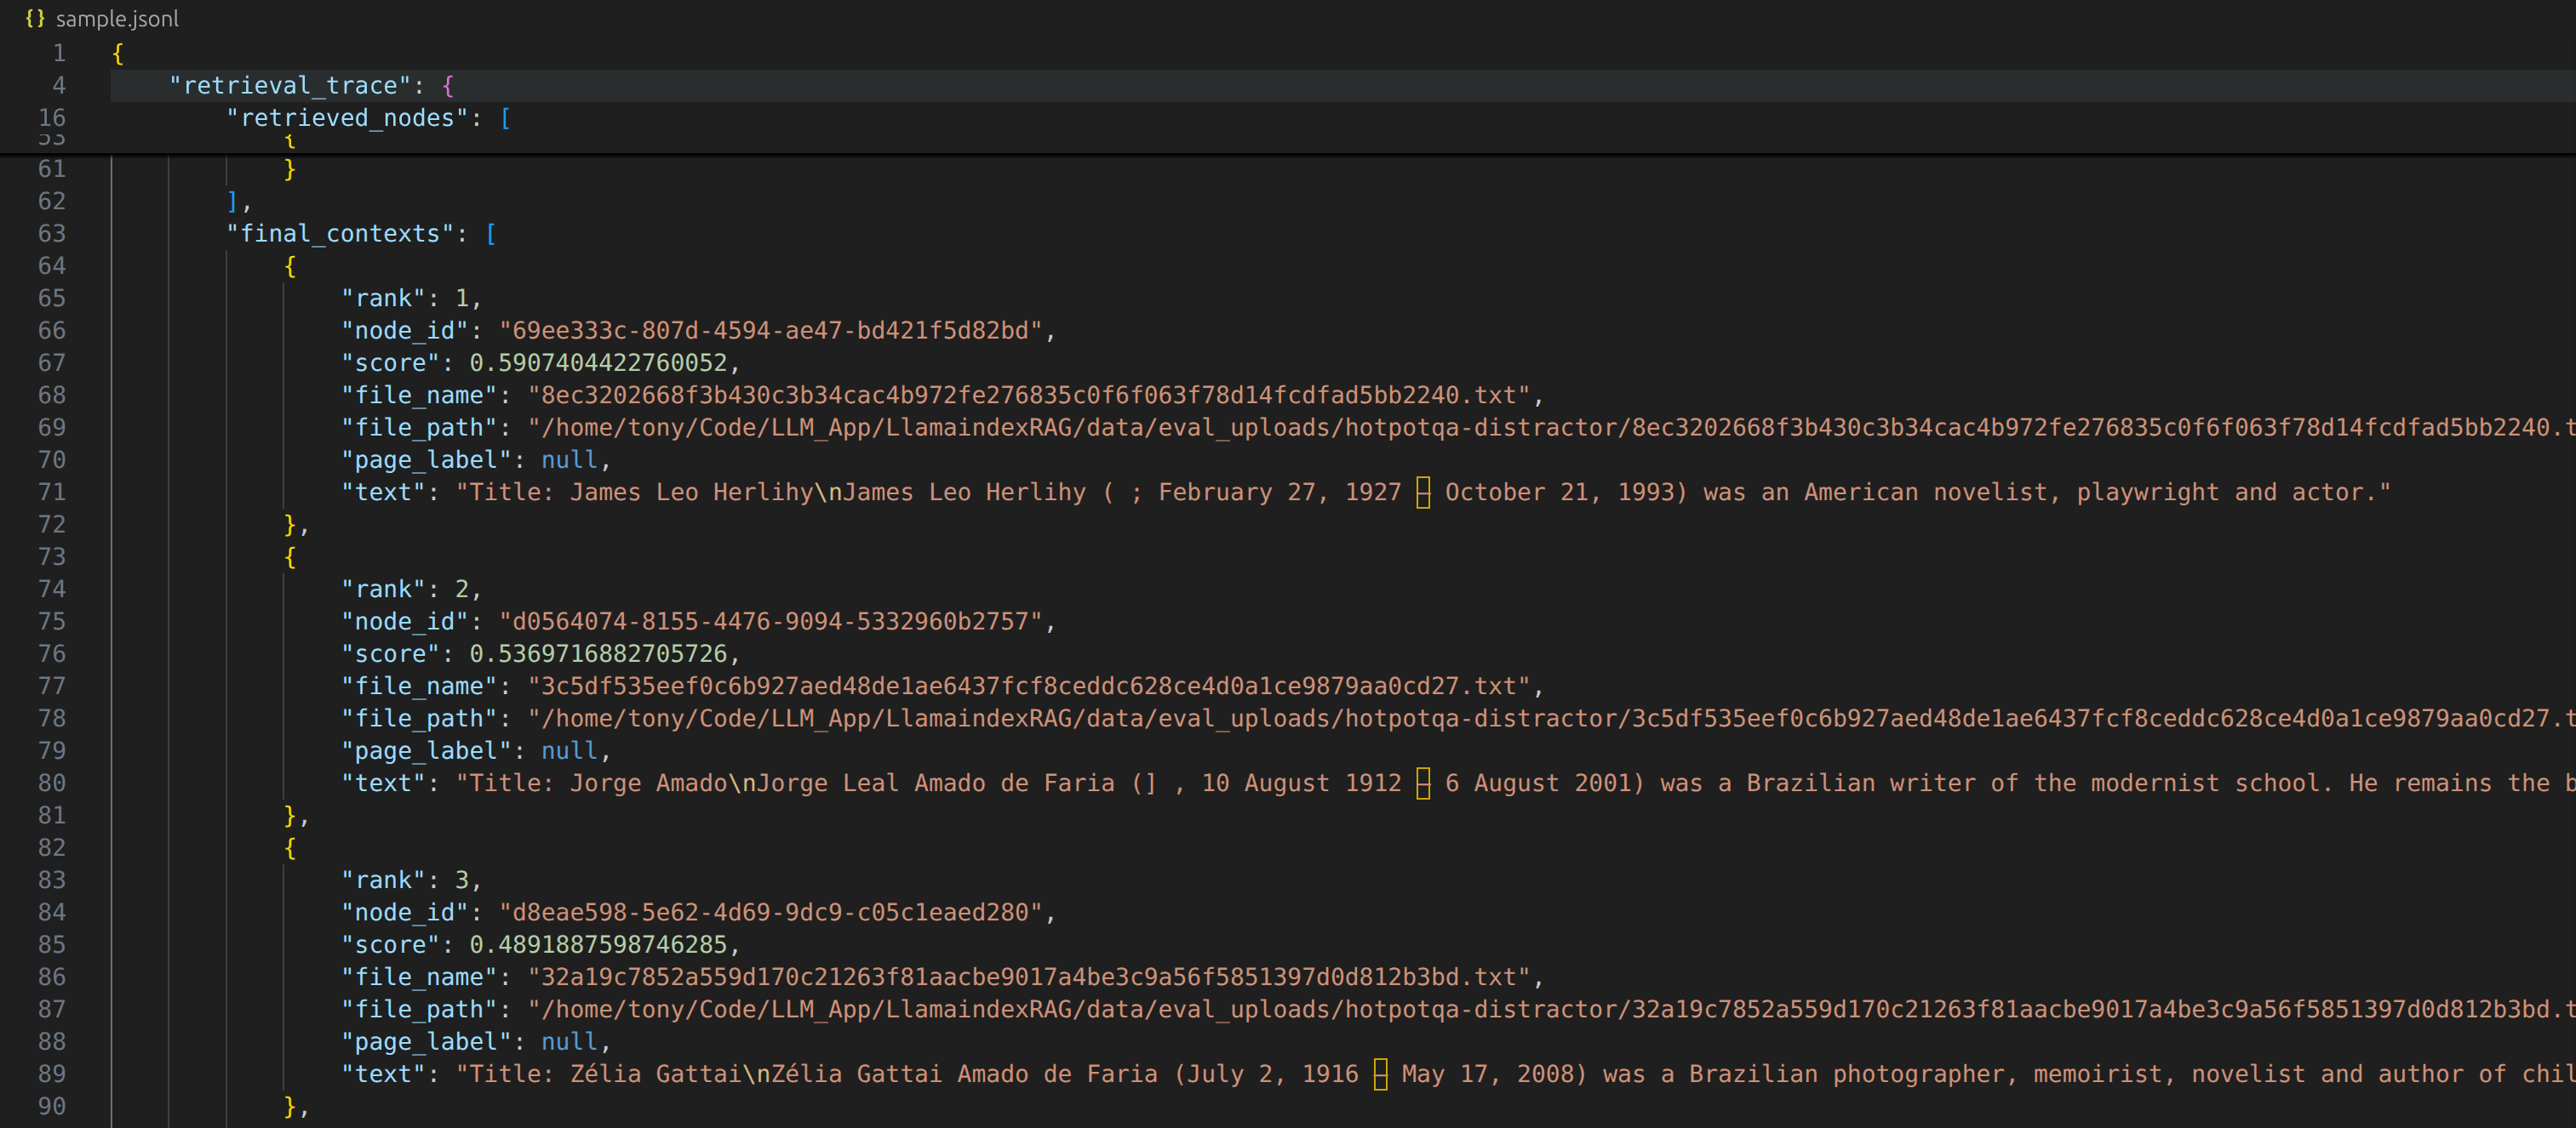Place cursor on "rank": 3 value
Image resolution: width=2576 pixels, height=1128 pixels.
tap(462, 880)
